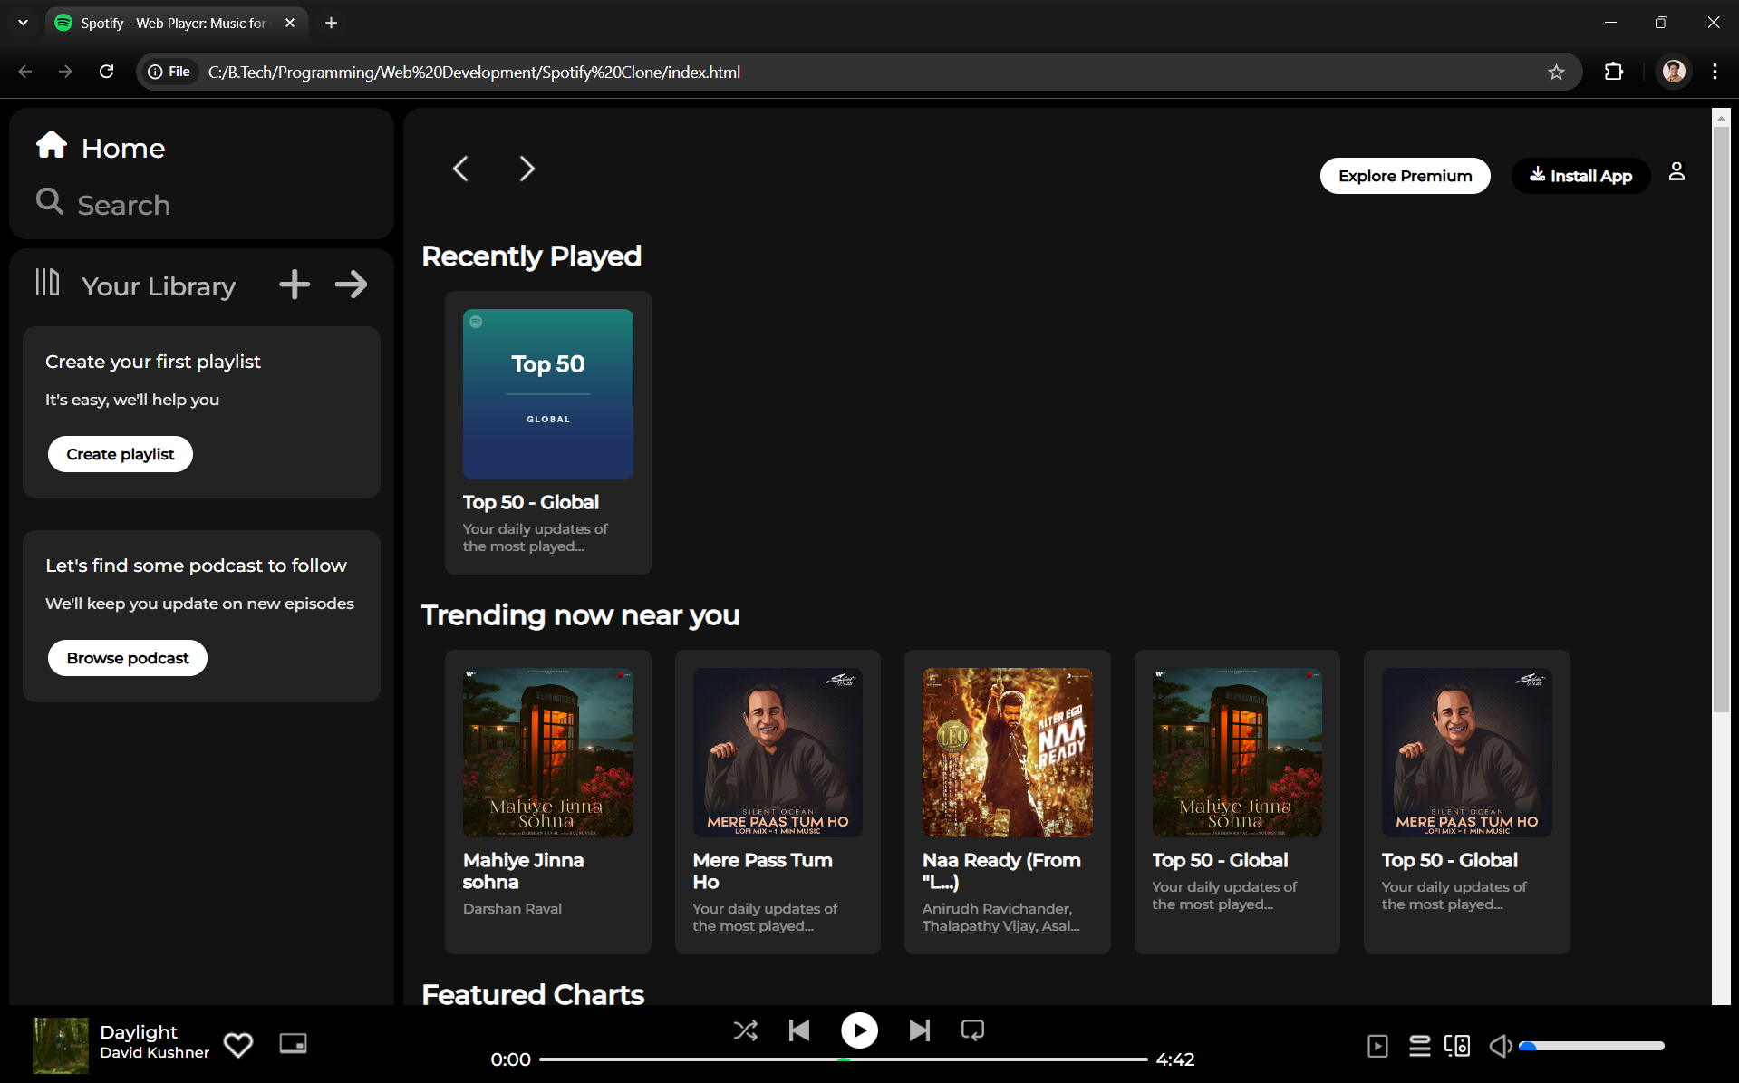1739x1083 pixels.
Task: Click the Create playlist button
Action: click(x=120, y=454)
